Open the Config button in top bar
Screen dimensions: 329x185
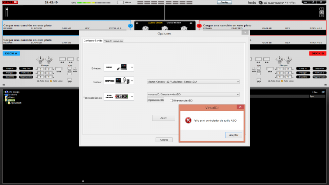224,2
